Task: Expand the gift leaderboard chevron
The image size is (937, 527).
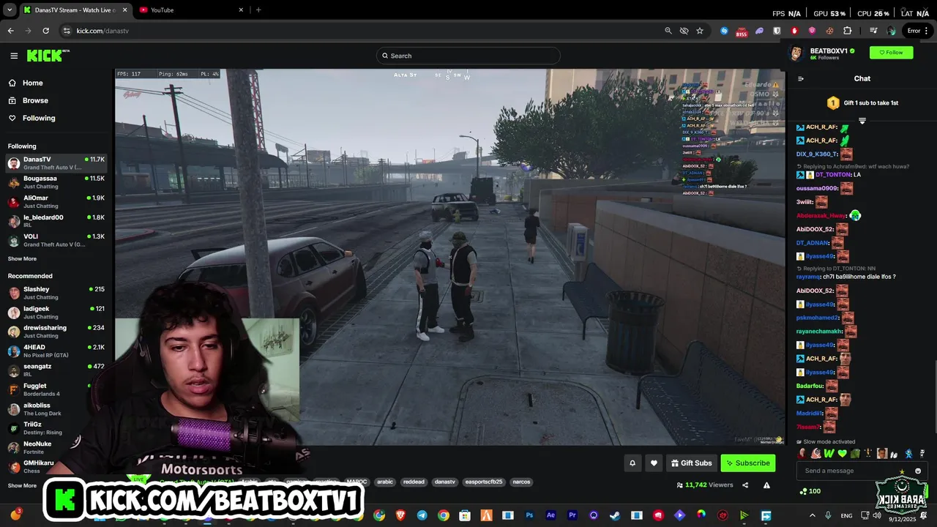Action: [x=862, y=121]
